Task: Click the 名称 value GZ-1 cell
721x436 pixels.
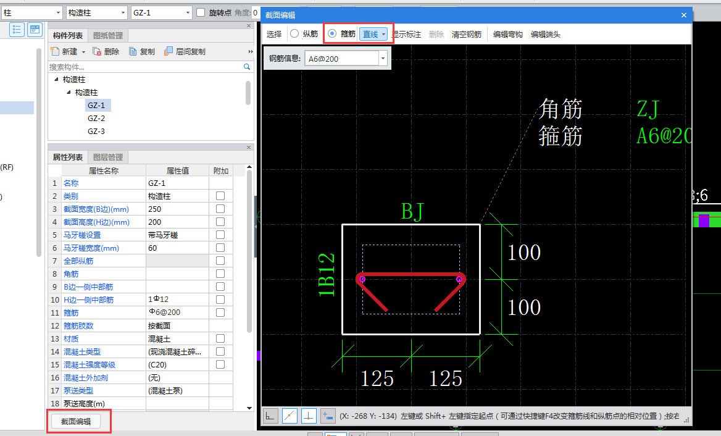Action: [x=177, y=183]
